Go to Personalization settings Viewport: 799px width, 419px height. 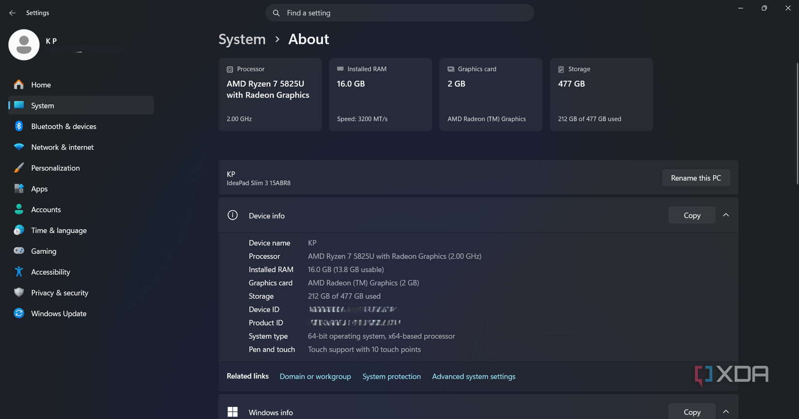pyautogui.click(x=81, y=168)
